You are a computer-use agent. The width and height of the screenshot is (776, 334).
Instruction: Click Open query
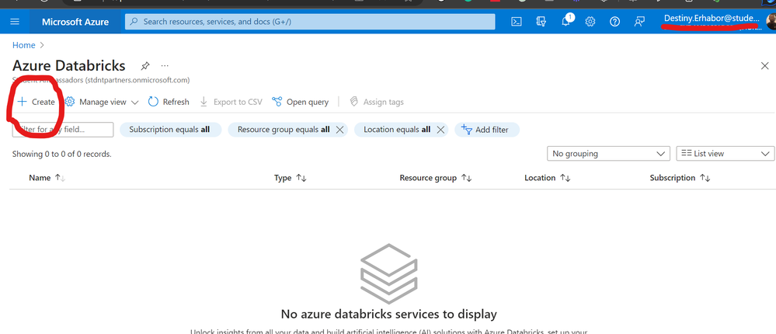(x=301, y=102)
